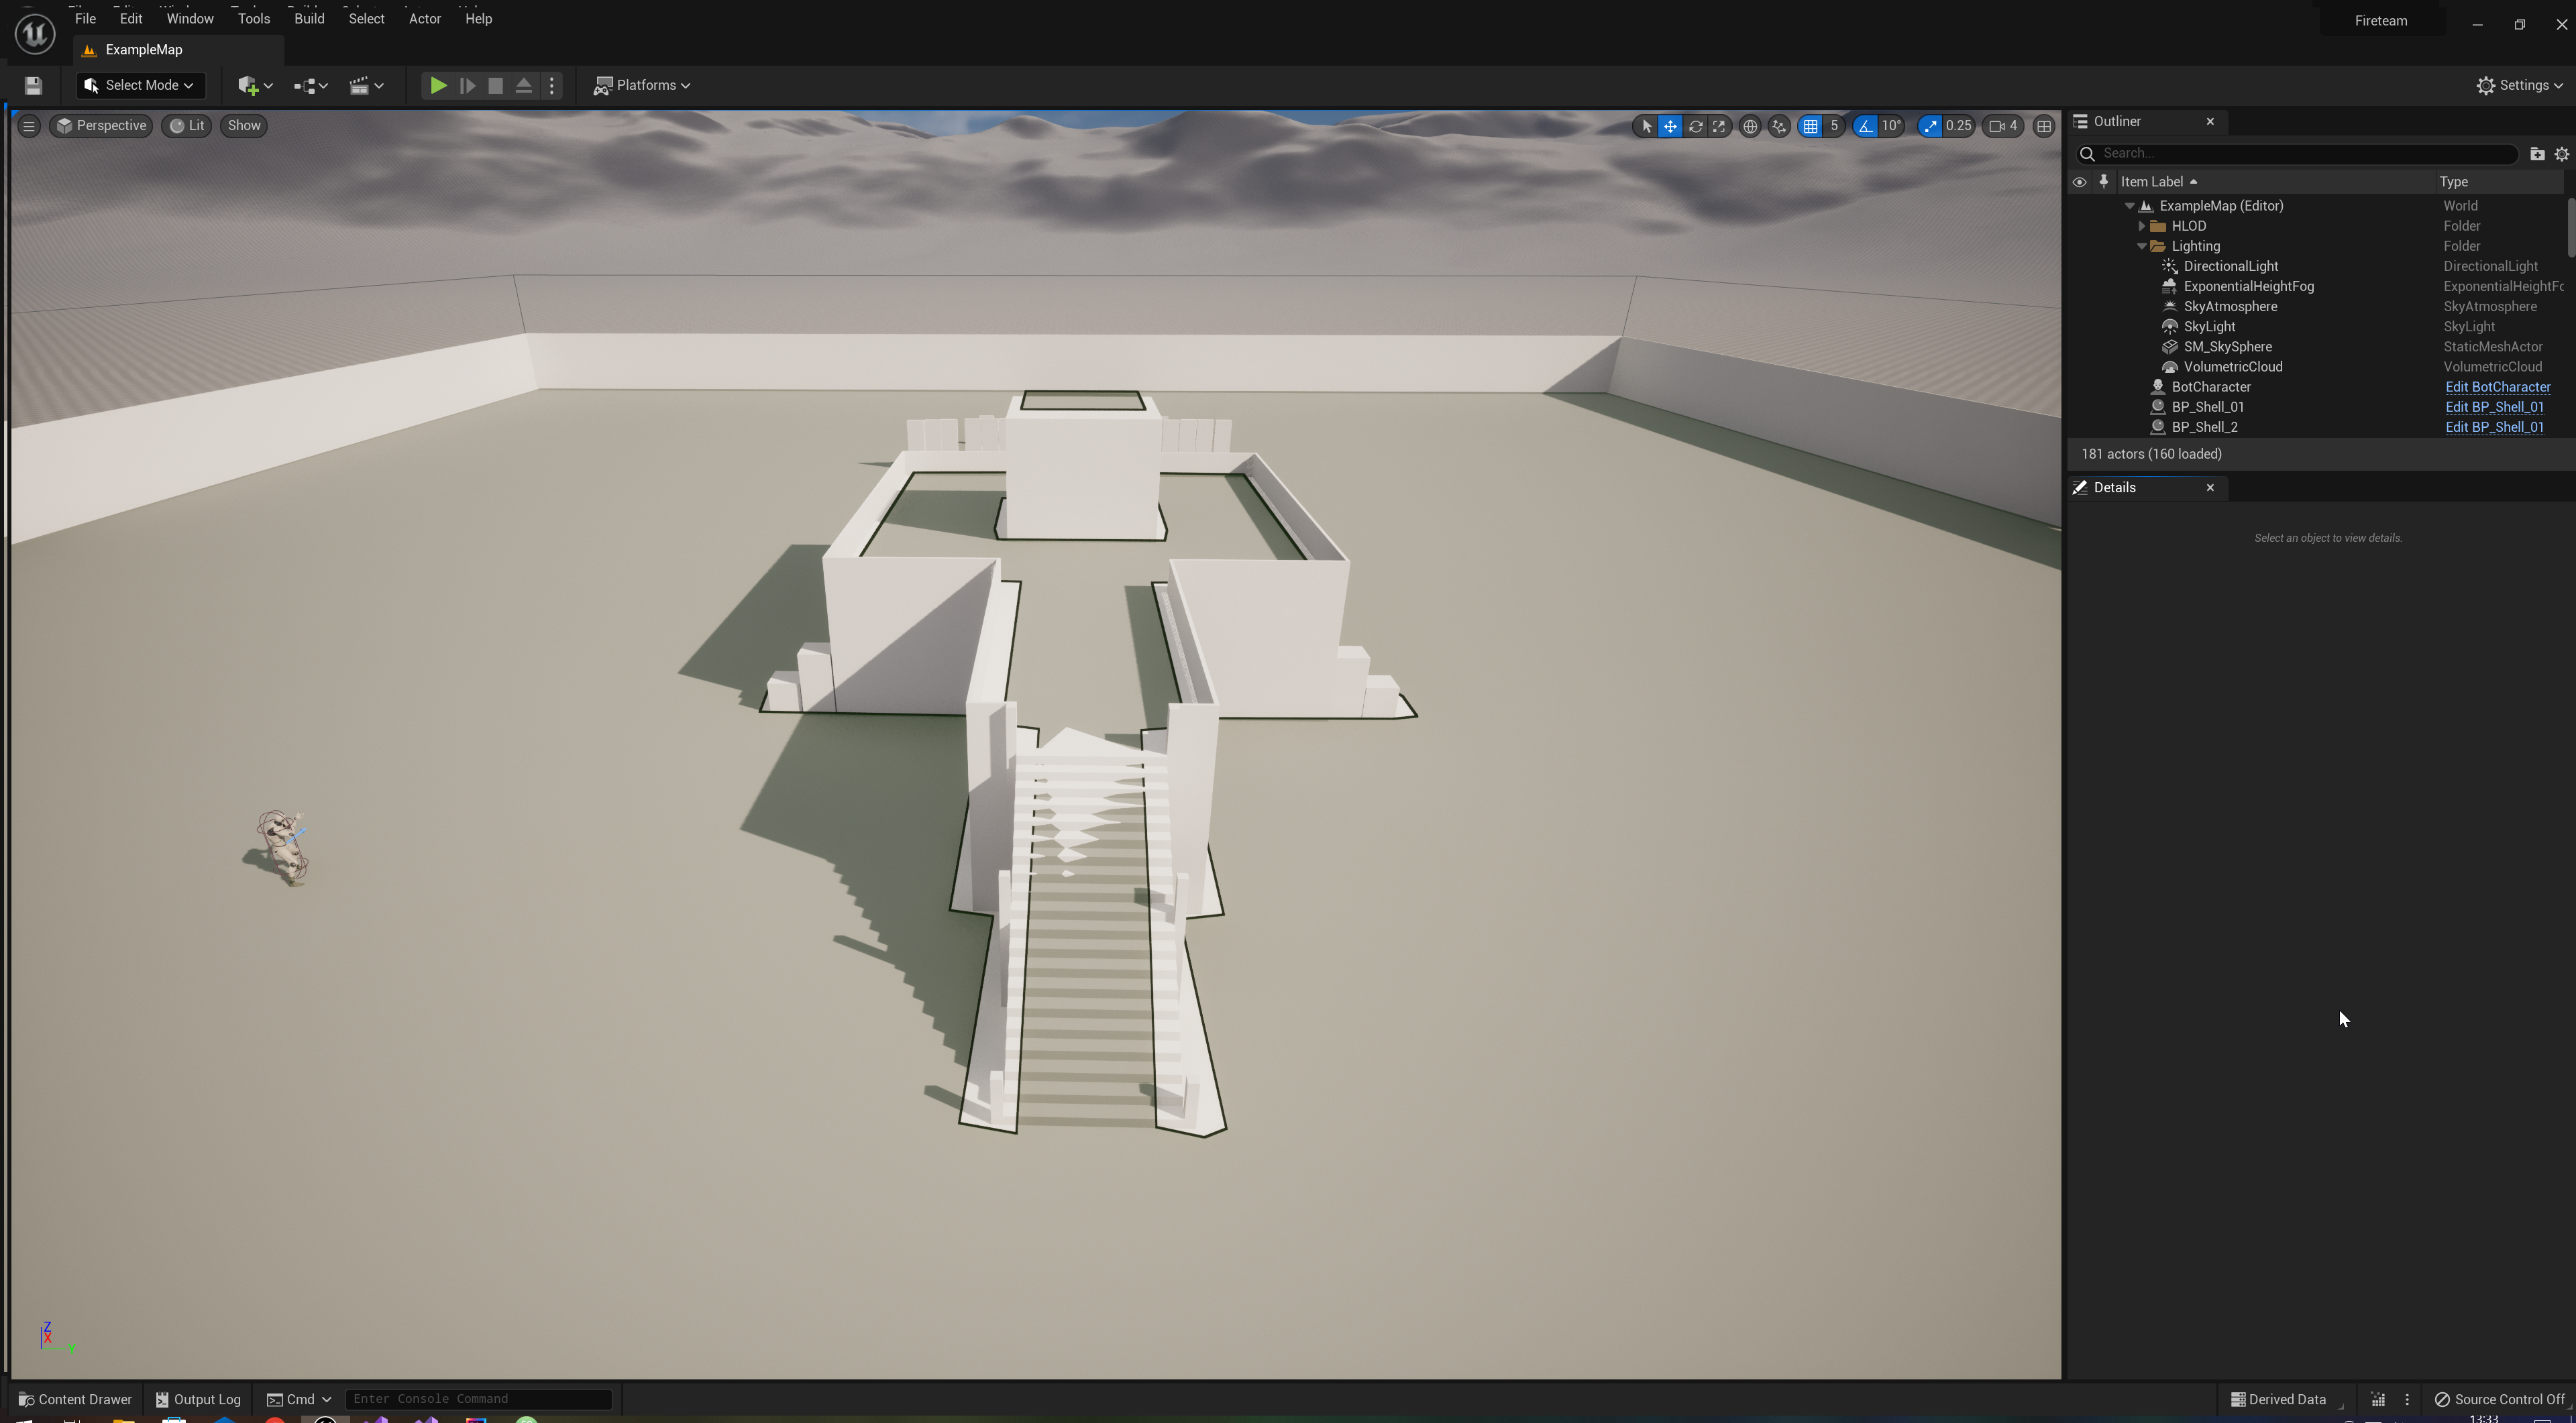Switch to the ExampleMap tab

(x=178, y=50)
